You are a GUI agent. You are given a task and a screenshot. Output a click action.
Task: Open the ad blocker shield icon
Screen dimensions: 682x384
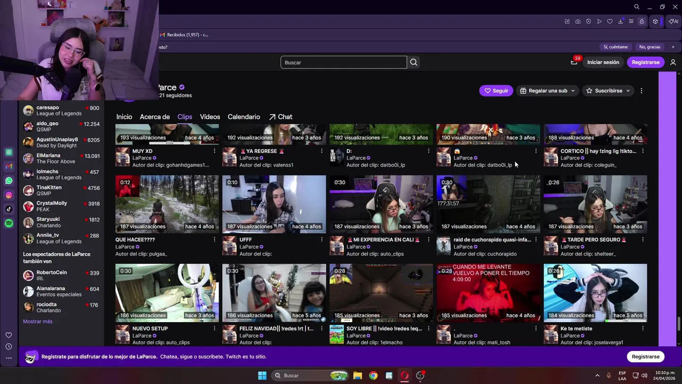[588, 21]
